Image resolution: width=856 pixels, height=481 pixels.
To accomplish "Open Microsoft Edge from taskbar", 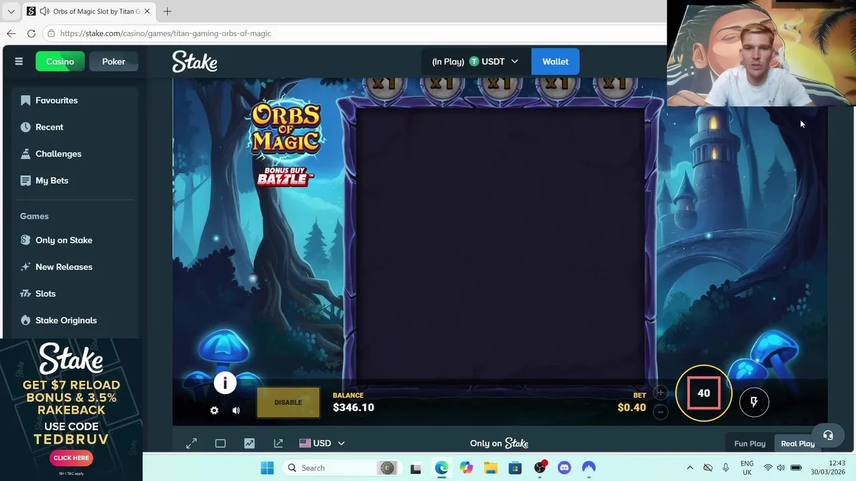I will coord(441,468).
